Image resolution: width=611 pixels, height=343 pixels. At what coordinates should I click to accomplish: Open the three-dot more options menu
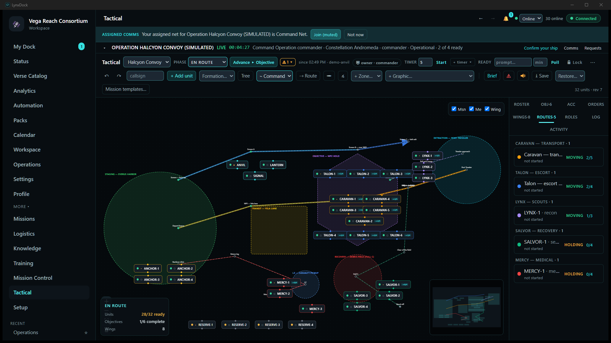tap(593, 62)
